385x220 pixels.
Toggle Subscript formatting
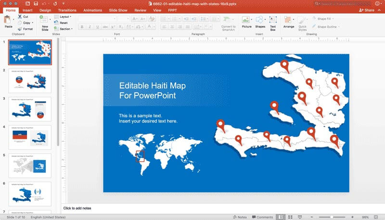121,27
